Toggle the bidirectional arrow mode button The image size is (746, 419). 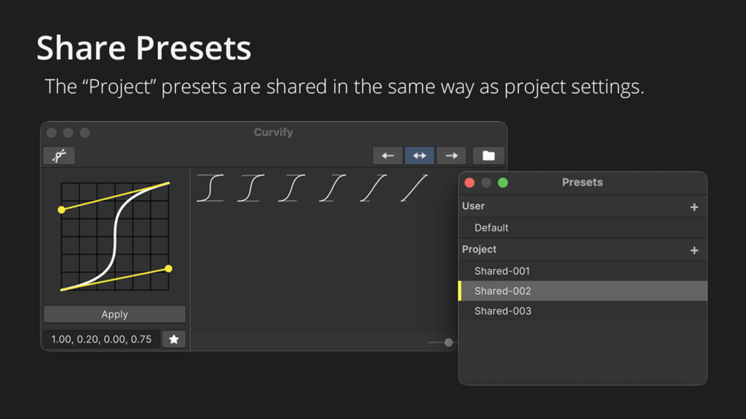coord(419,156)
